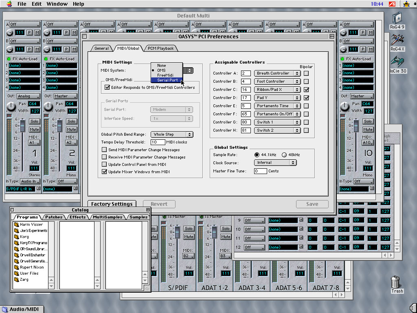Uncheck Update Mixer Windows from MIDI
Image resolution: width=417 pixels, height=313 pixels.
(x=104, y=172)
